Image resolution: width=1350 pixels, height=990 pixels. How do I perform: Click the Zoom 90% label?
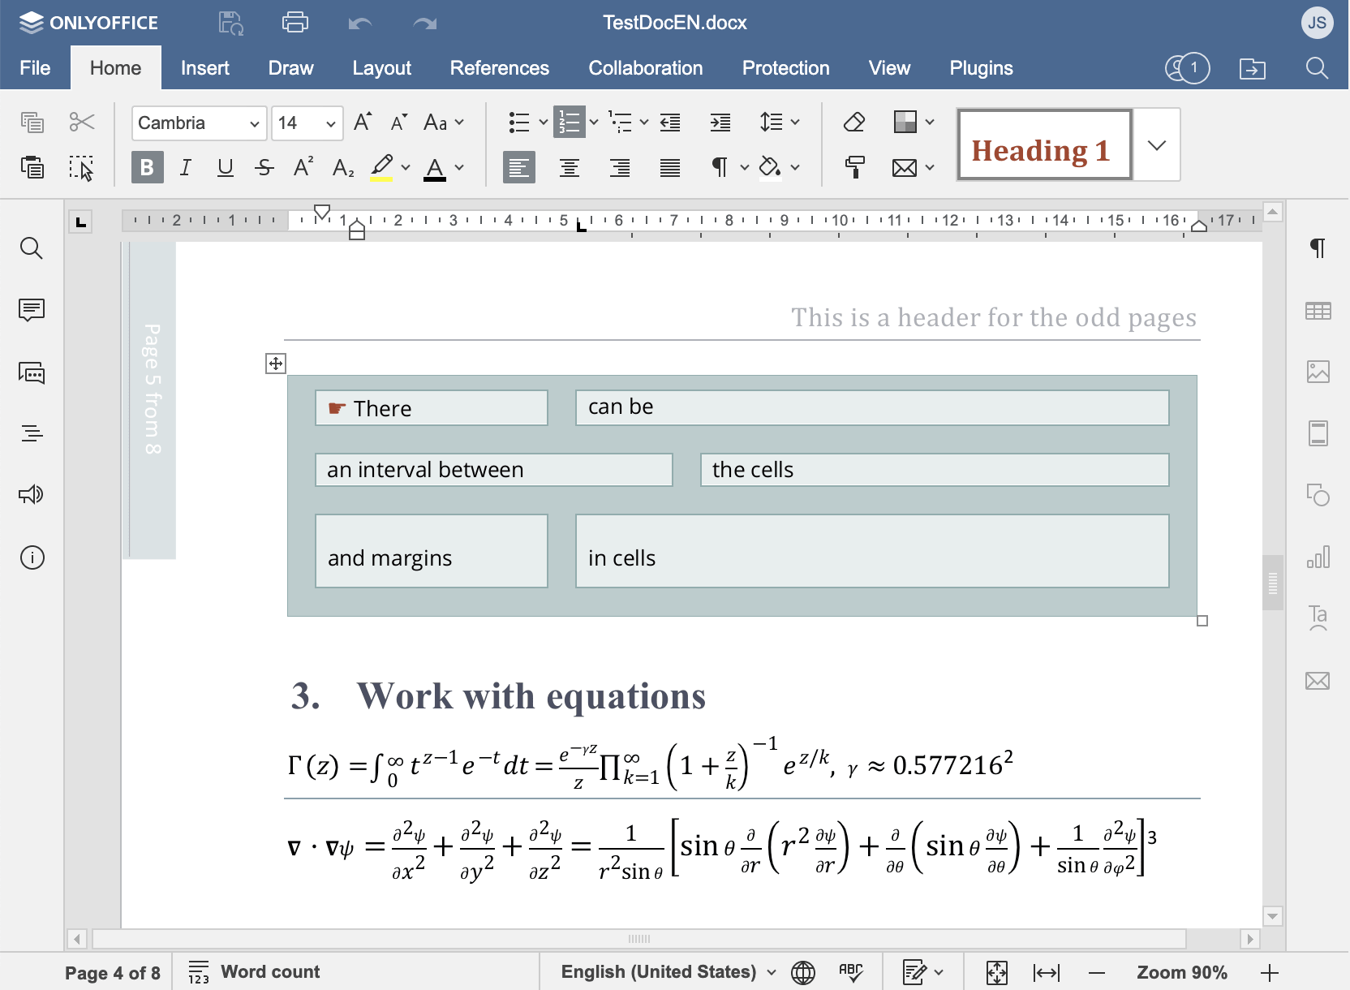(x=1182, y=972)
